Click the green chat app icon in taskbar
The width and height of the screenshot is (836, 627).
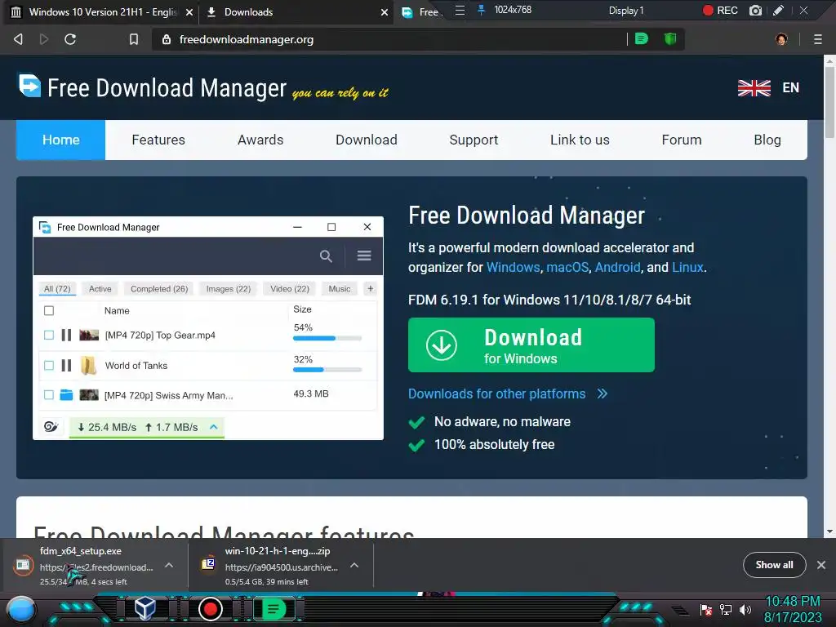273,609
